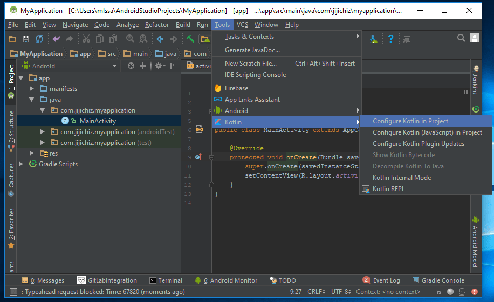Click the Search Everywhere magnifier icon
The image size is (494, 302).
461,38
